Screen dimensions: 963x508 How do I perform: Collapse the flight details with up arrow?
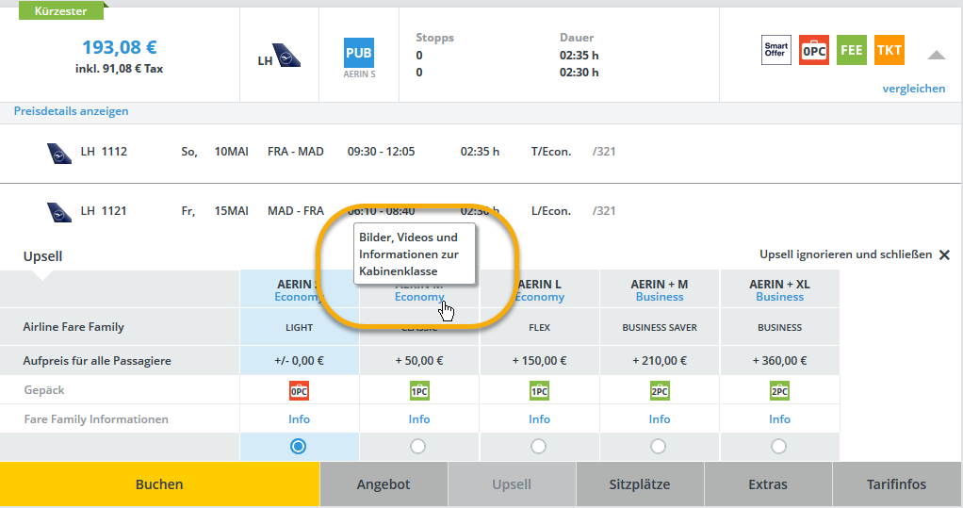(936, 56)
